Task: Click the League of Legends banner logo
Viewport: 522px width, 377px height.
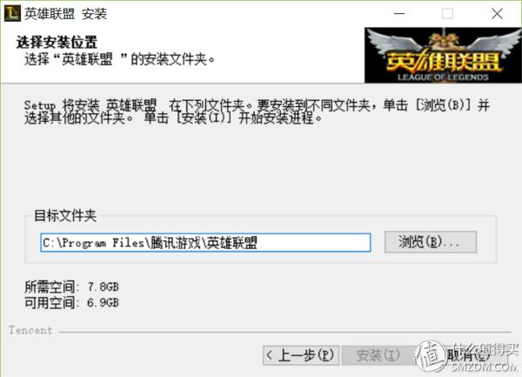Action: [x=443, y=55]
